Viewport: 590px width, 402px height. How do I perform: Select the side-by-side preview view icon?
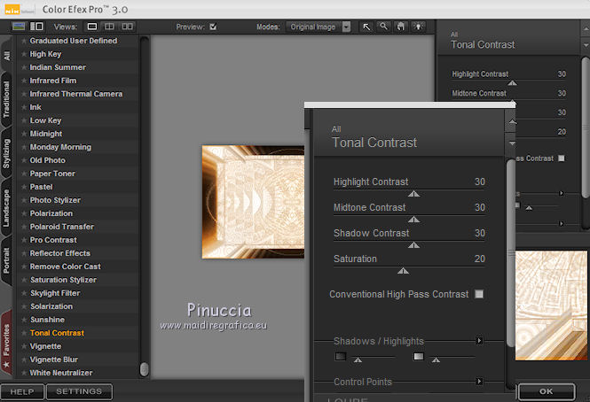point(127,27)
